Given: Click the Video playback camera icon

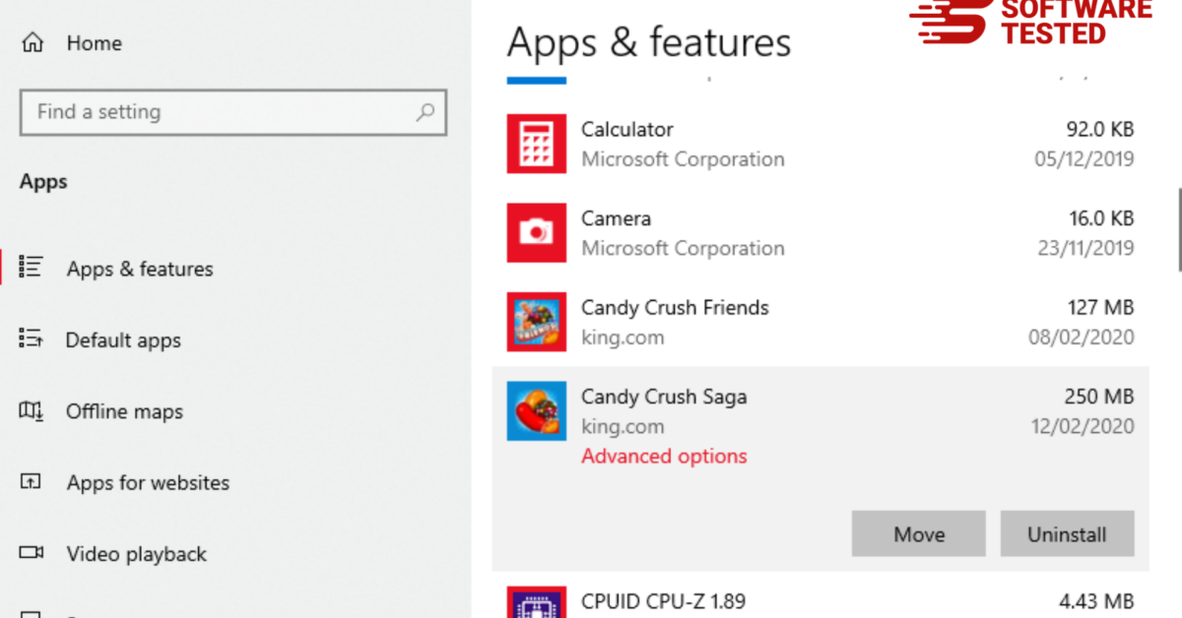Looking at the screenshot, I should tap(32, 553).
